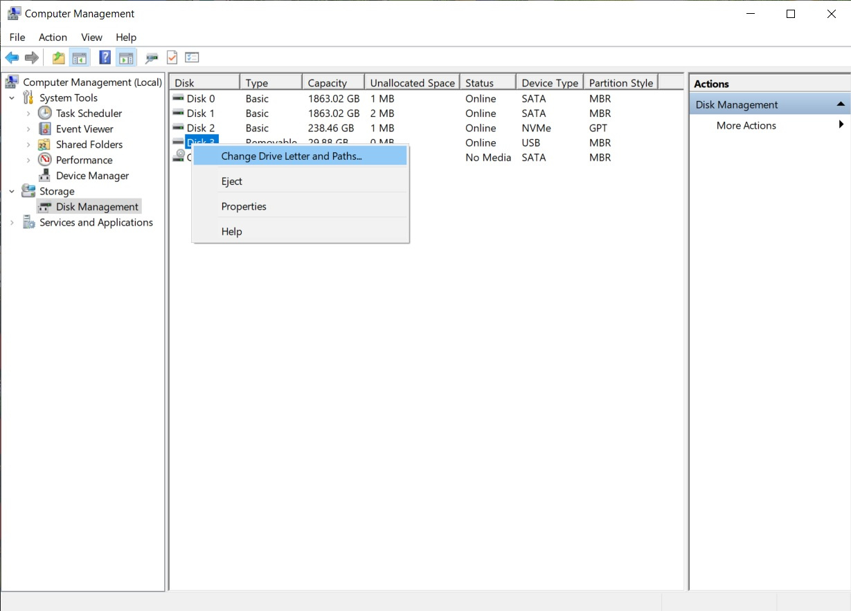
Task: Toggle Show/Hide Action Pane toolbar icon
Action: tap(126, 58)
